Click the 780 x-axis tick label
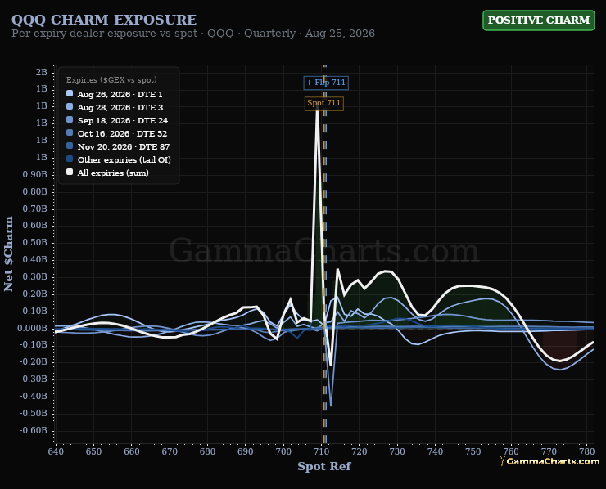The image size is (606, 489). pyautogui.click(x=587, y=451)
